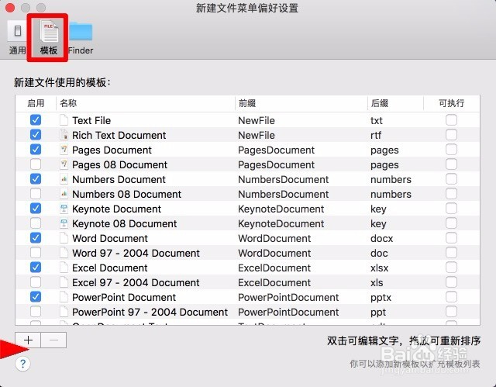Click the Excel 97 - 2004 Document file icon
The height and width of the screenshot is (387, 496).
tap(64, 282)
